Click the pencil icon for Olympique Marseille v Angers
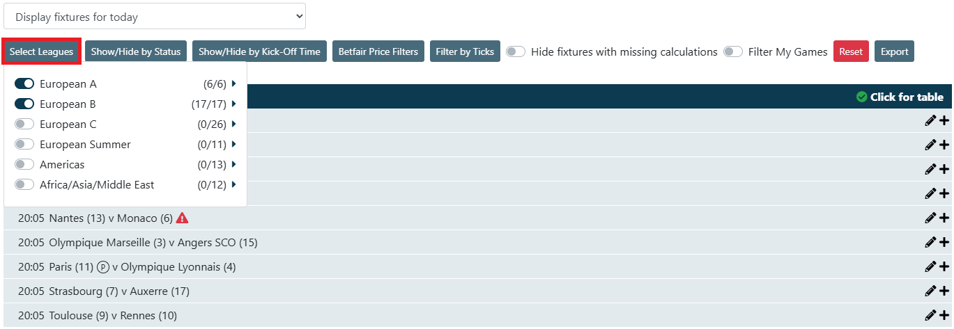Viewport: 954px width, 329px height. 930,242
